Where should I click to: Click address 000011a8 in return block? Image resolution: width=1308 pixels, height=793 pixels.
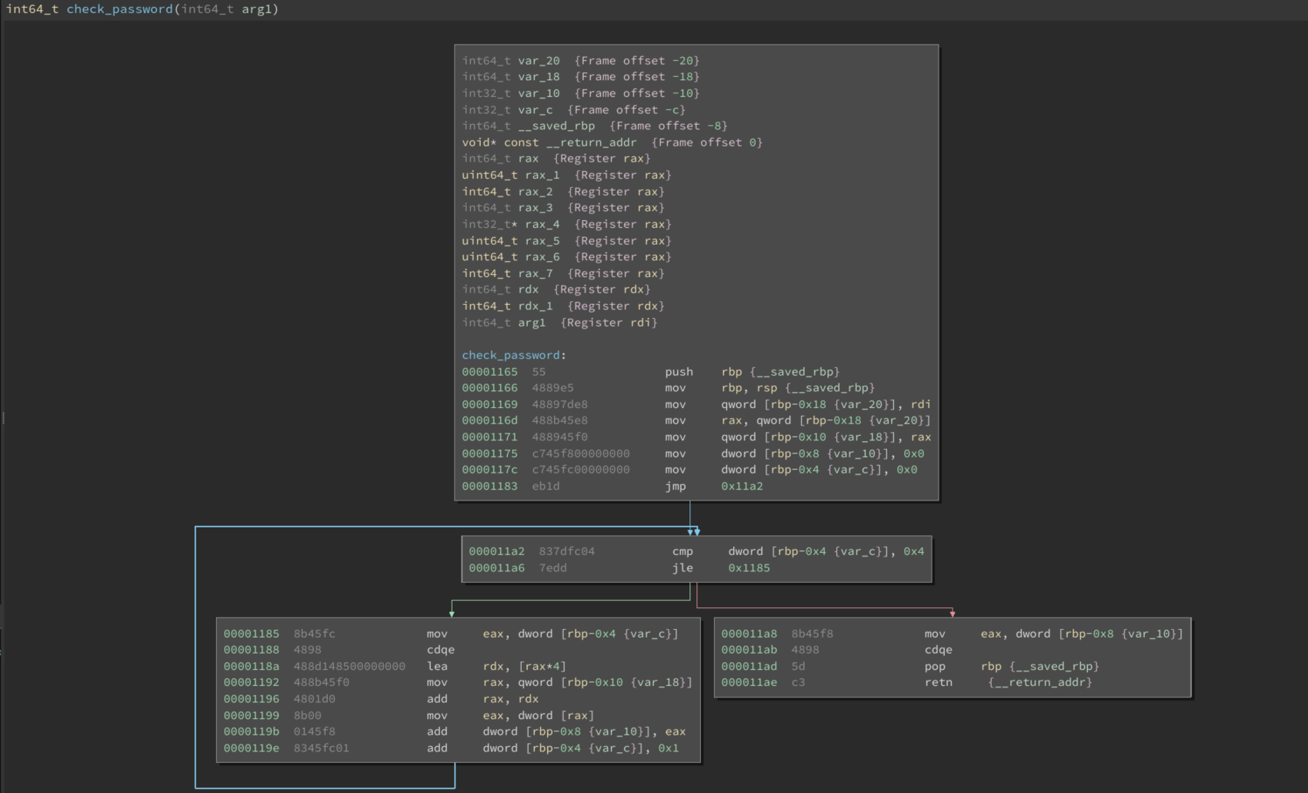point(749,634)
